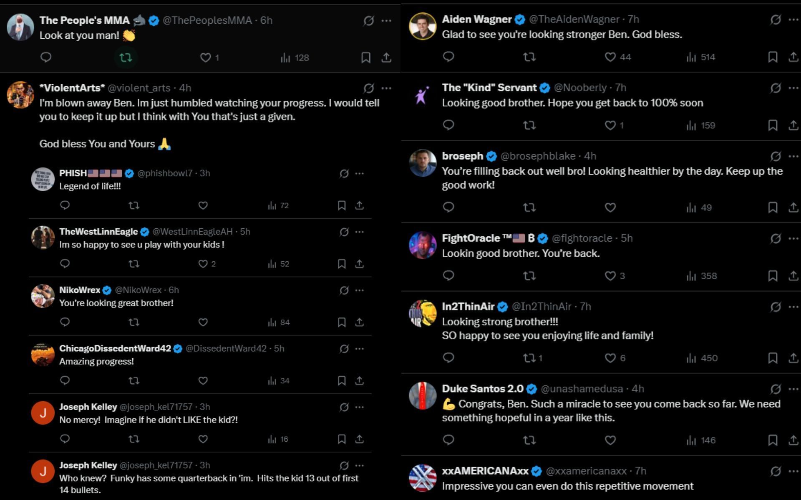Share NikoWrex's reply
This screenshot has width=801, height=500.
[x=359, y=322]
